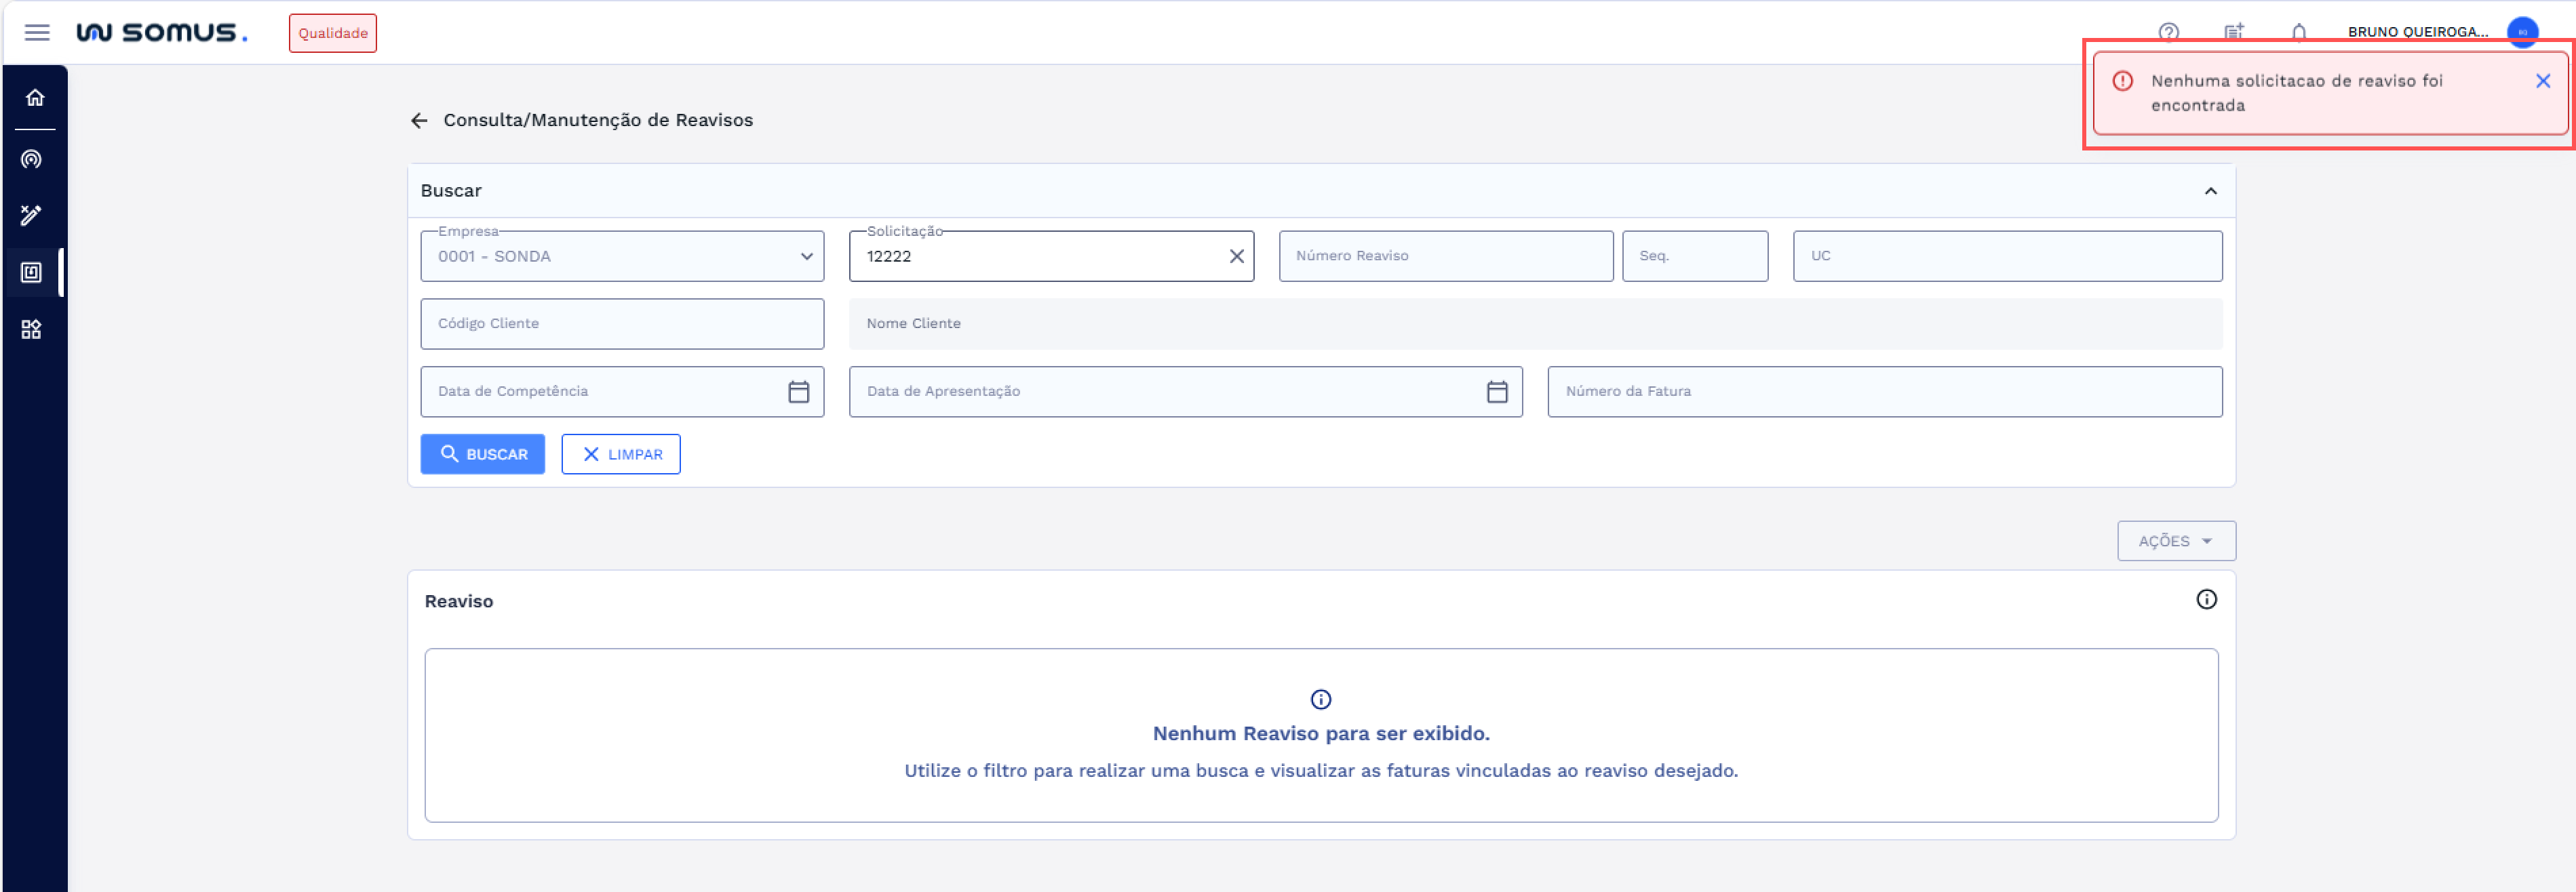
Task: Dismiss the error notification toast
Action: coord(2542,81)
